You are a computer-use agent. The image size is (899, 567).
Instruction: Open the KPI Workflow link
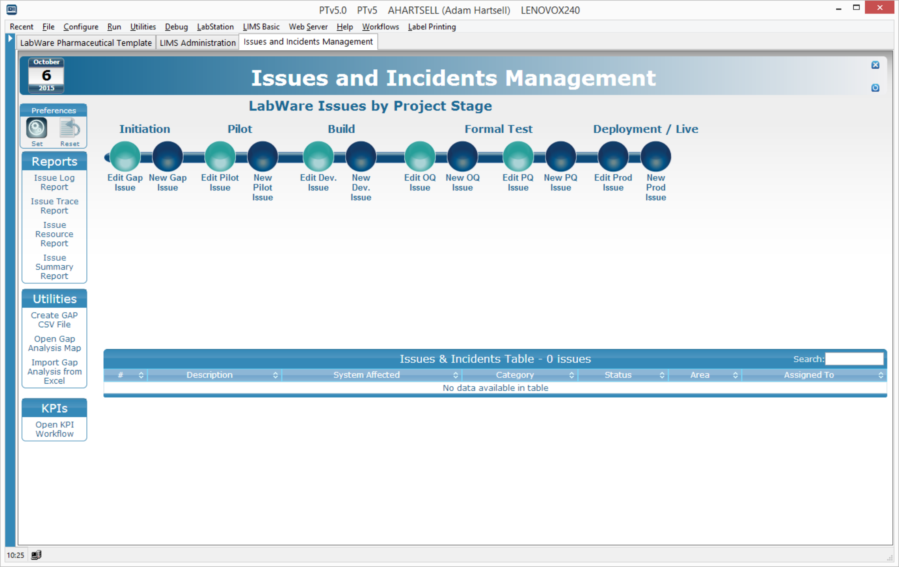[x=54, y=429]
